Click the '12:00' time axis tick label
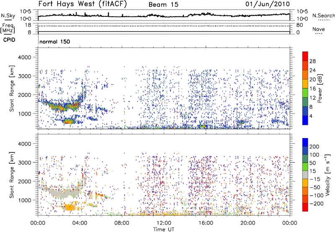Screen dimensions: 335x232 164,223
